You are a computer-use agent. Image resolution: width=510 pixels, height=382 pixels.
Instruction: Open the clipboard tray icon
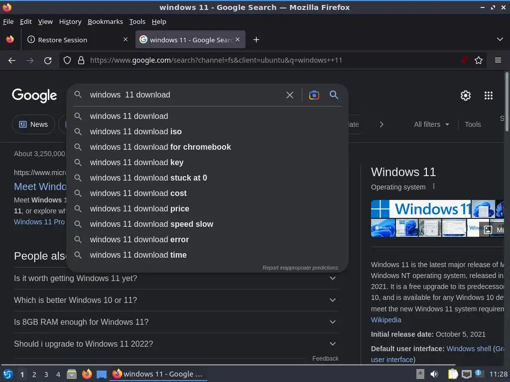[453, 374]
